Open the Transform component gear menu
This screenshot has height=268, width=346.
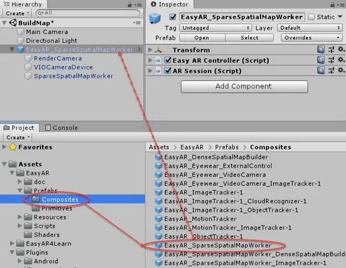[x=341, y=50]
